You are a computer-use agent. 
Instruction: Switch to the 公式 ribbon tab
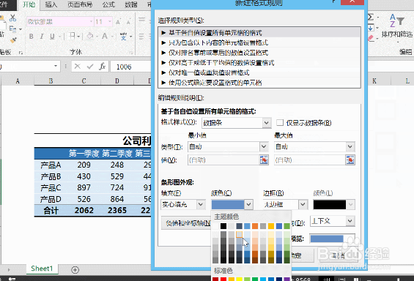(x=108, y=4)
